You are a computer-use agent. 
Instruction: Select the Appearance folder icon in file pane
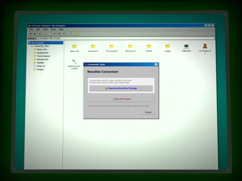click(x=93, y=46)
